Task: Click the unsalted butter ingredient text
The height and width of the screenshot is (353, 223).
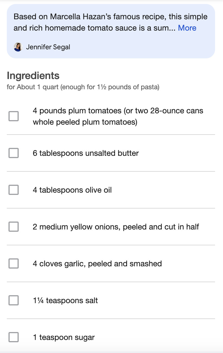Action: [85, 153]
